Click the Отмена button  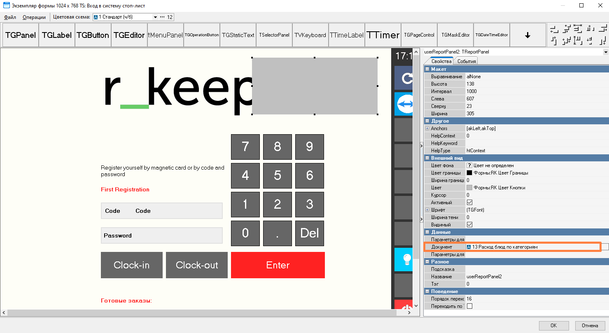590,326
